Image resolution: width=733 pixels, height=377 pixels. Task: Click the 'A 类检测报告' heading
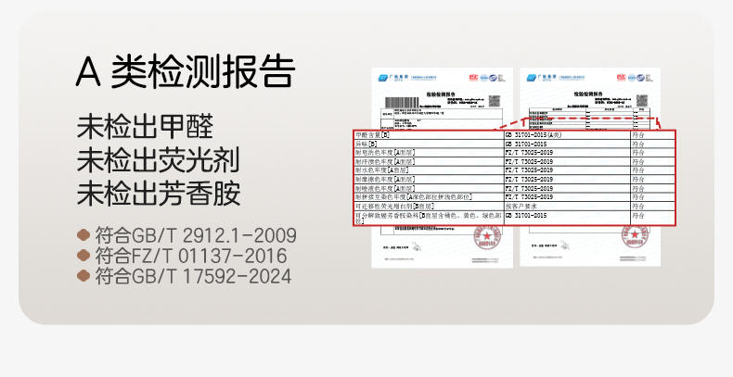tap(186, 72)
